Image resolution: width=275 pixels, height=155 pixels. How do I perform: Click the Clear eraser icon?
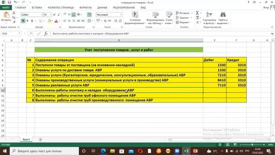click(x=198, y=22)
